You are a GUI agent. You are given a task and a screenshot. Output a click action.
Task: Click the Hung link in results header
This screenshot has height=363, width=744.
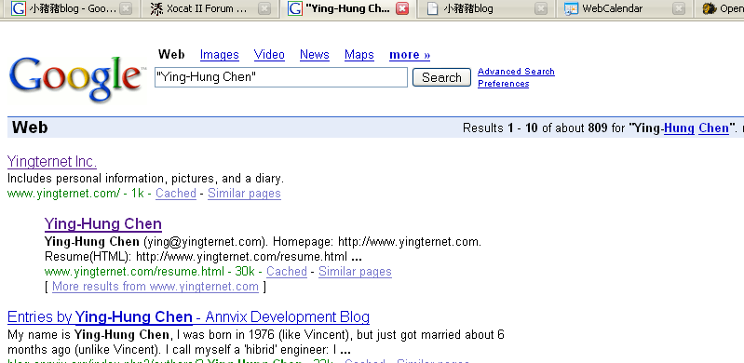(679, 128)
